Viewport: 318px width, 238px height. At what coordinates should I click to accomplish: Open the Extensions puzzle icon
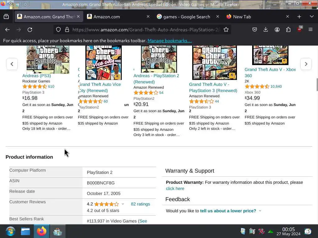tap(288, 30)
